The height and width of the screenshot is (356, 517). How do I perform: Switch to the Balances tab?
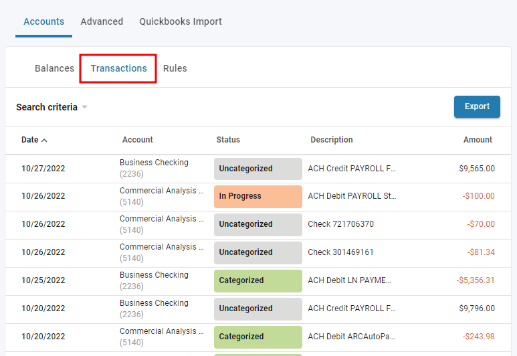click(54, 68)
